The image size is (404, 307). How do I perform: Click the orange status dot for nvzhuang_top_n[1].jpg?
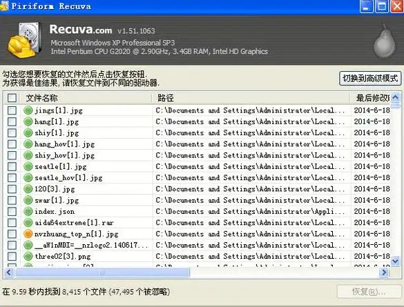[28, 234]
